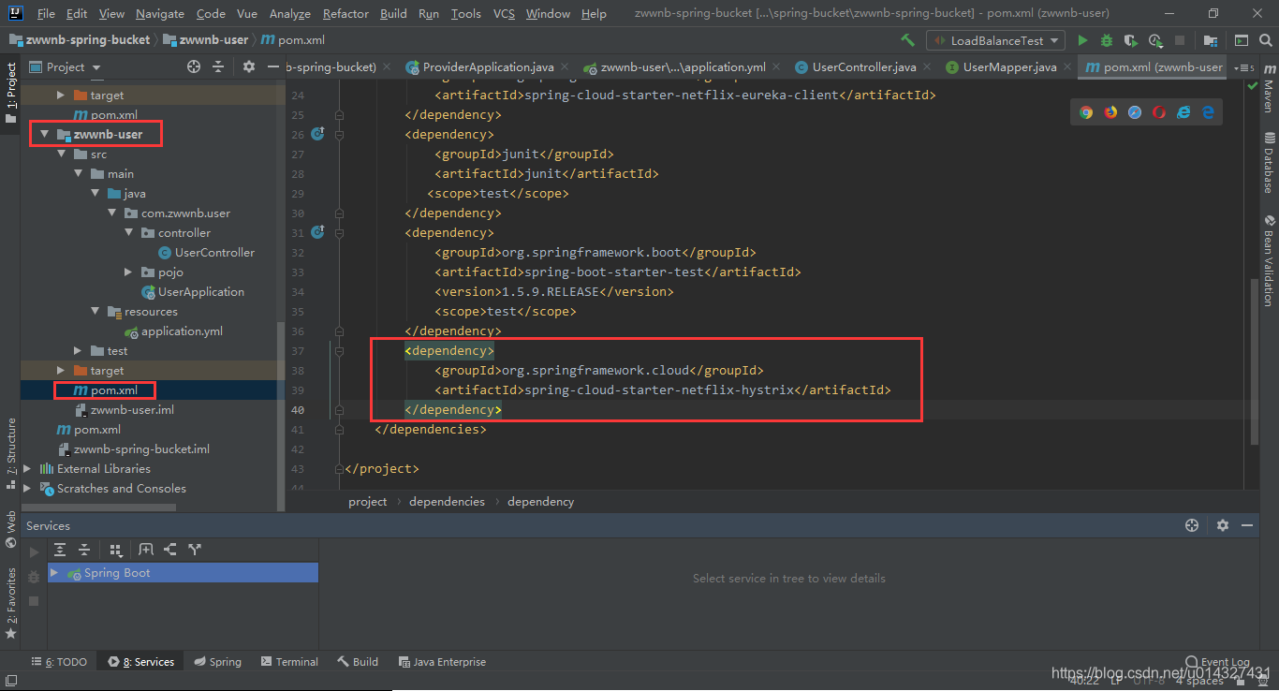Open the page in Edge browser
This screenshot has width=1279, height=691.
[x=1208, y=112]
